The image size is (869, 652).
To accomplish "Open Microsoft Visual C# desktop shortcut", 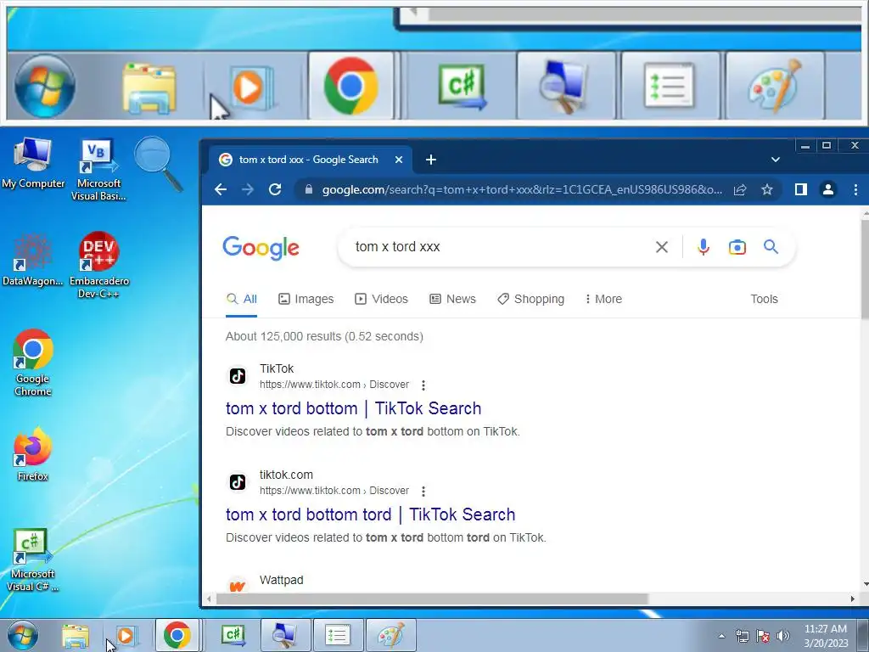I will pyautogui.click(x=33, y=560).
